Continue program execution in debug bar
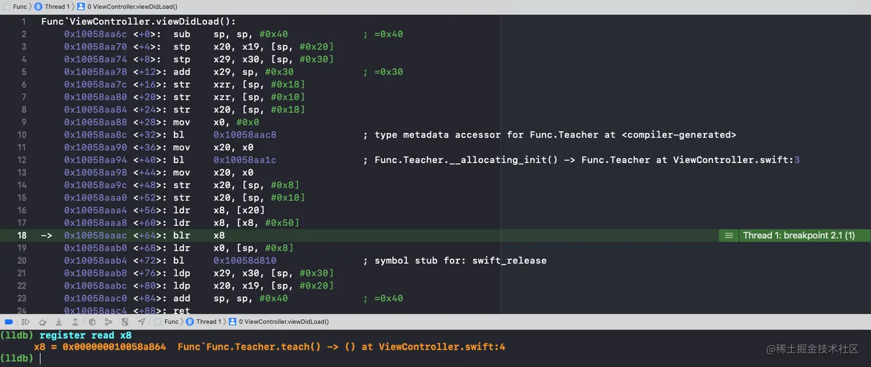Screen dimensions: 871x367 click(25, 321)
